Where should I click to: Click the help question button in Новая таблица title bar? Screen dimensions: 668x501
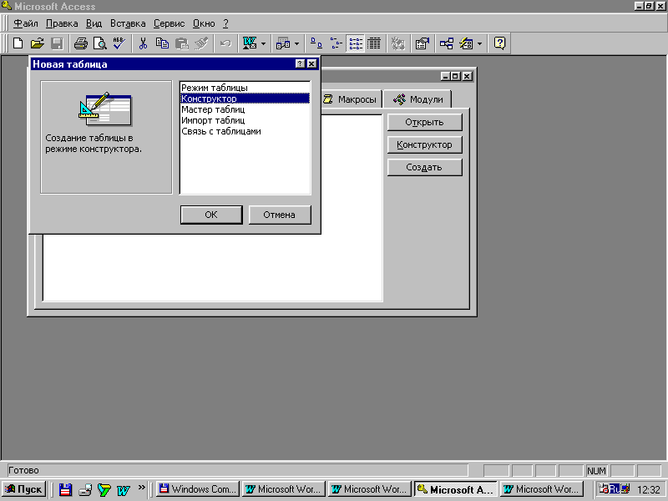(x=300, y=64)
